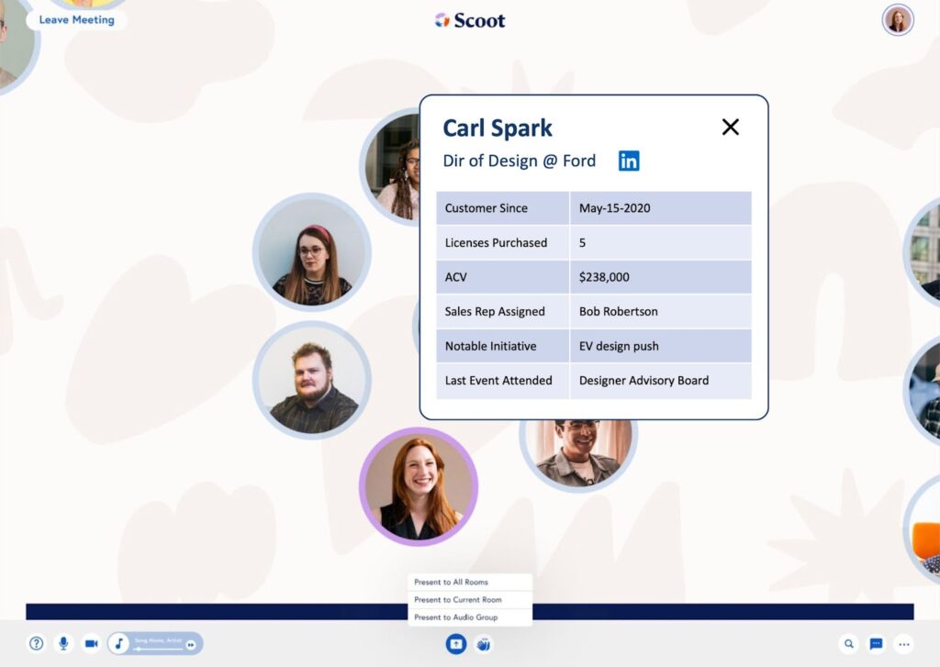Open the chat message icon

click(x=877, y=644)
